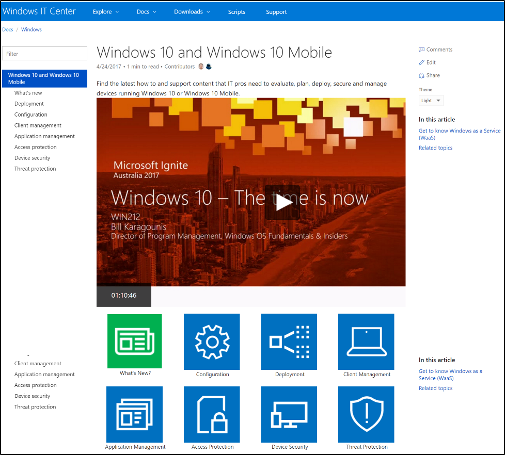The height and width of the screenshot is (455, 505).
Task: Click the video duration 01:10:46 label
Action: [x=124, y=295]
